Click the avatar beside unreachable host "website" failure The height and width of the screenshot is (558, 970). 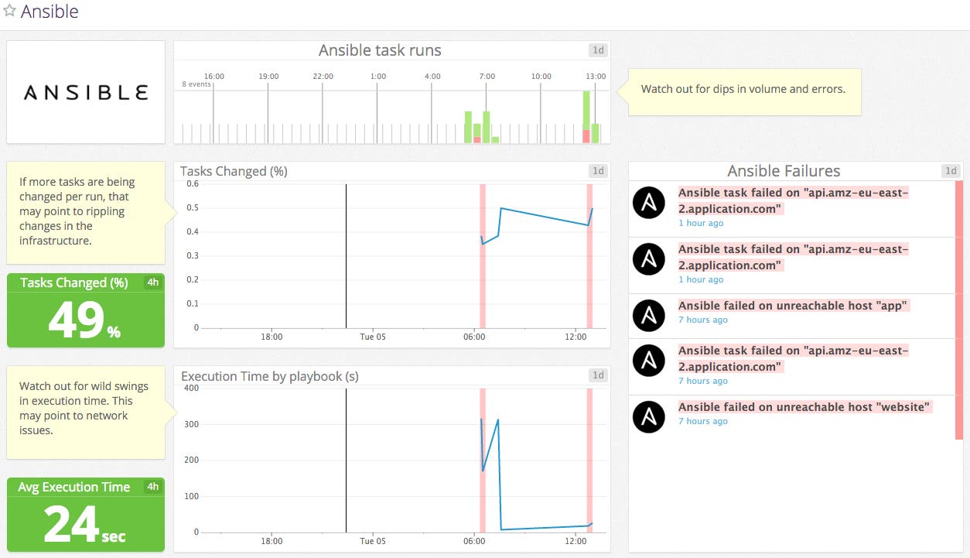649,416
